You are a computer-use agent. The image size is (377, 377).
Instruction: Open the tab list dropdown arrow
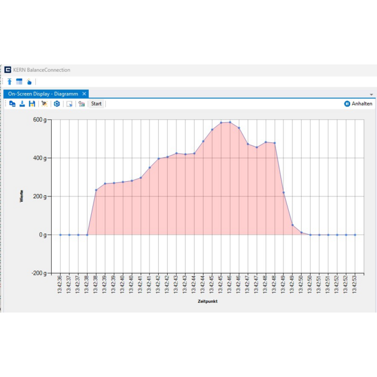(x=371, y=94)
